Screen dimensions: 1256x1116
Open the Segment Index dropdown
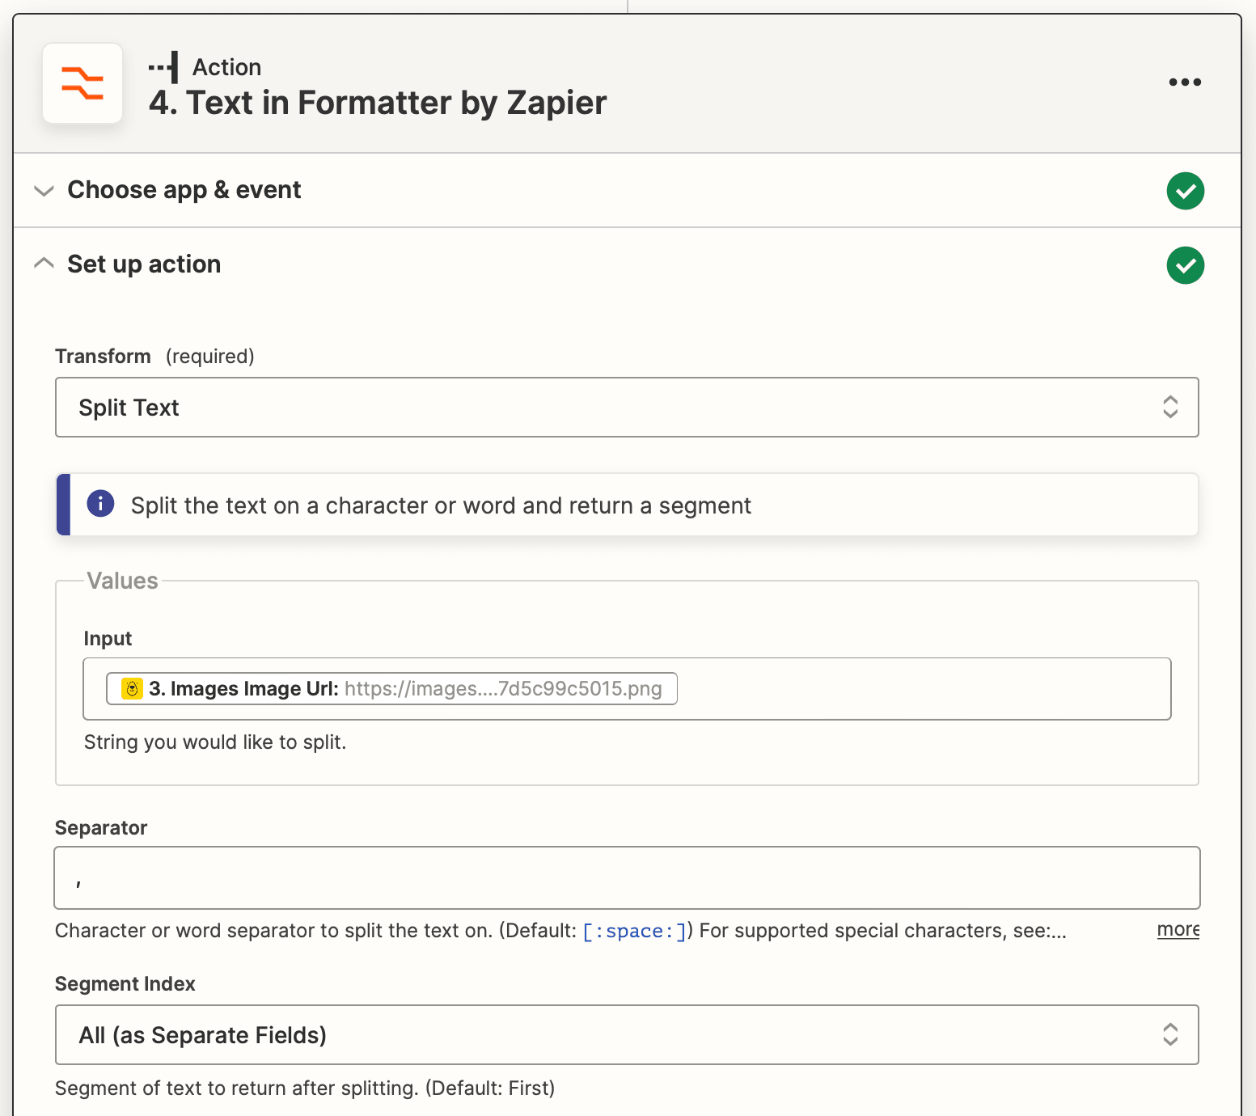pyautogui.click(x=627, y=1035)
